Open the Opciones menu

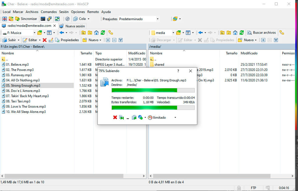pos(78,12)
